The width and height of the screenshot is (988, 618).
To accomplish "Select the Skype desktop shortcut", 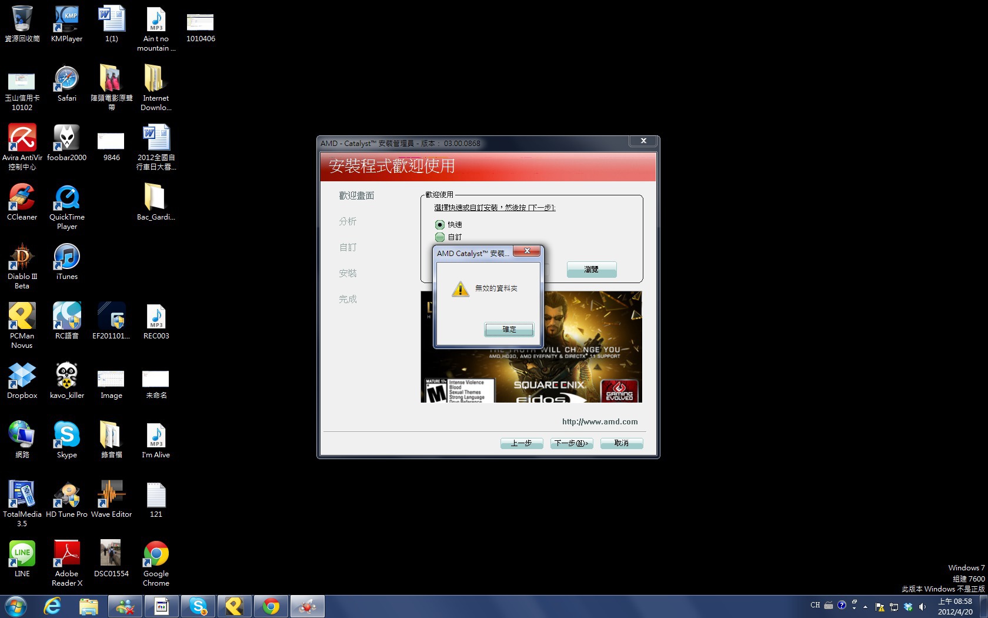I will pyautogui.click(x=67, y=440).
